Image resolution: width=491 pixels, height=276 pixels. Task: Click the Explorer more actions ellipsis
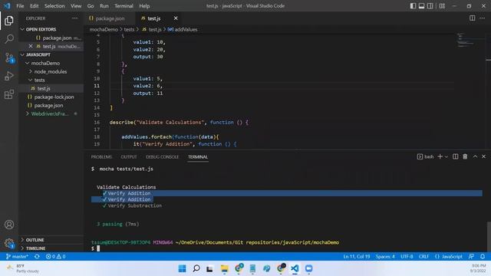(75, 18)
